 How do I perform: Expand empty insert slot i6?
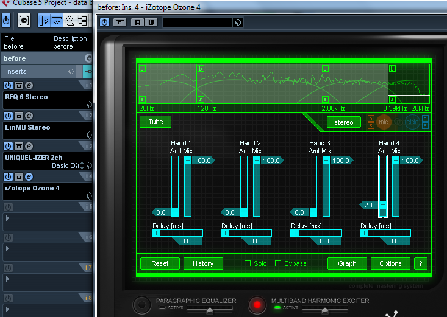point(8,249)
